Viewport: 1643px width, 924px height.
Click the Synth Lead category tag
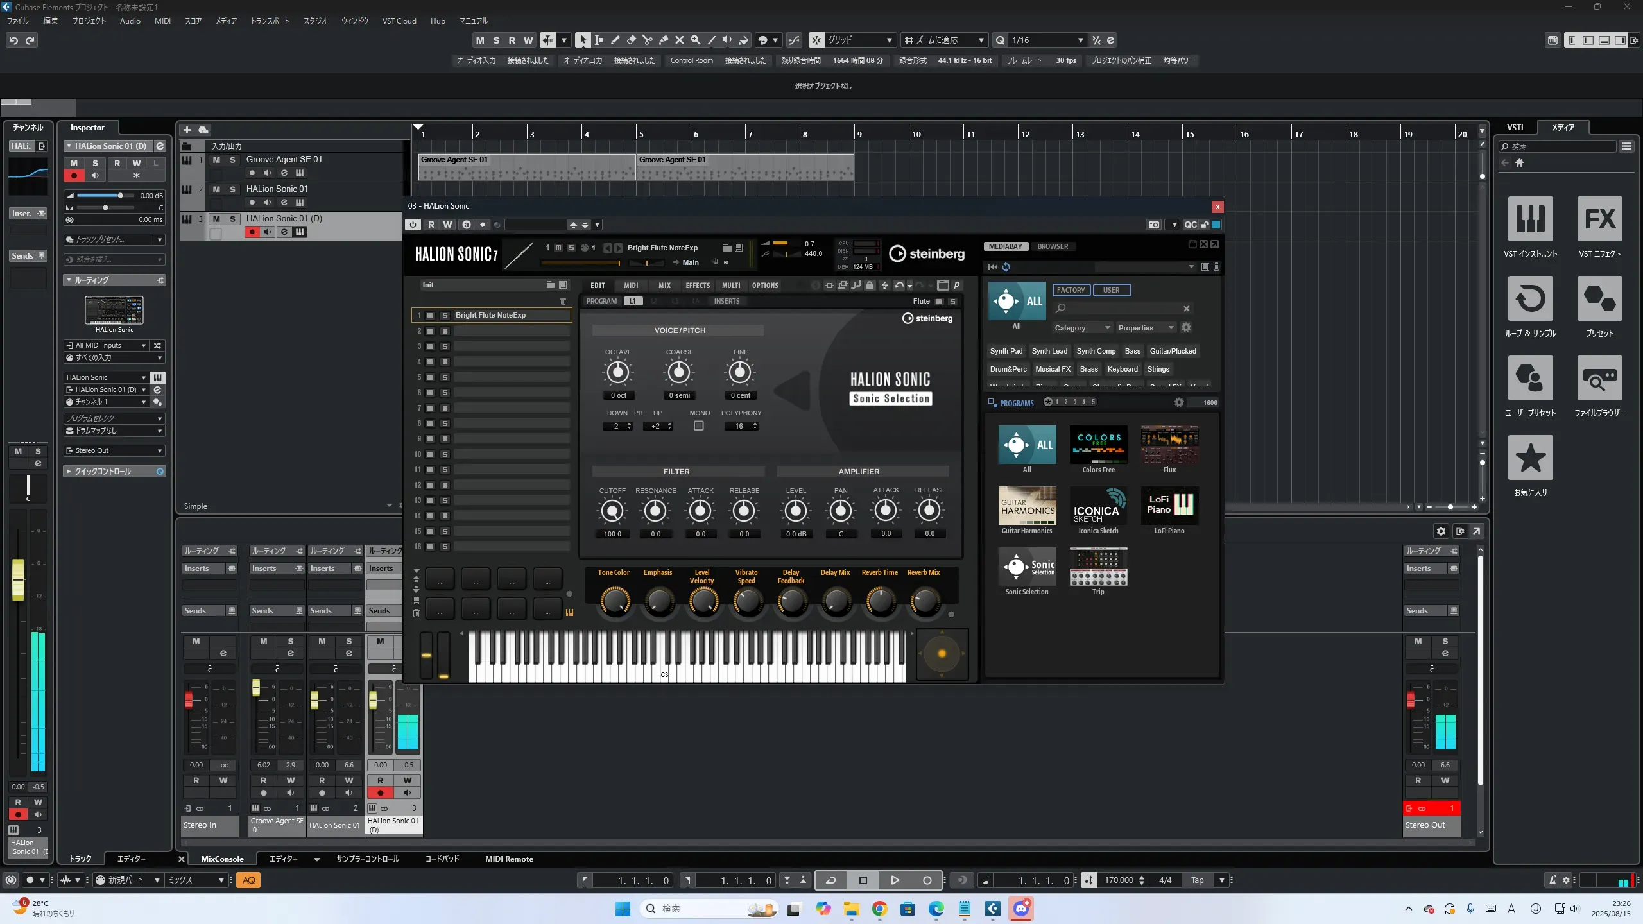click(1049, 351)
